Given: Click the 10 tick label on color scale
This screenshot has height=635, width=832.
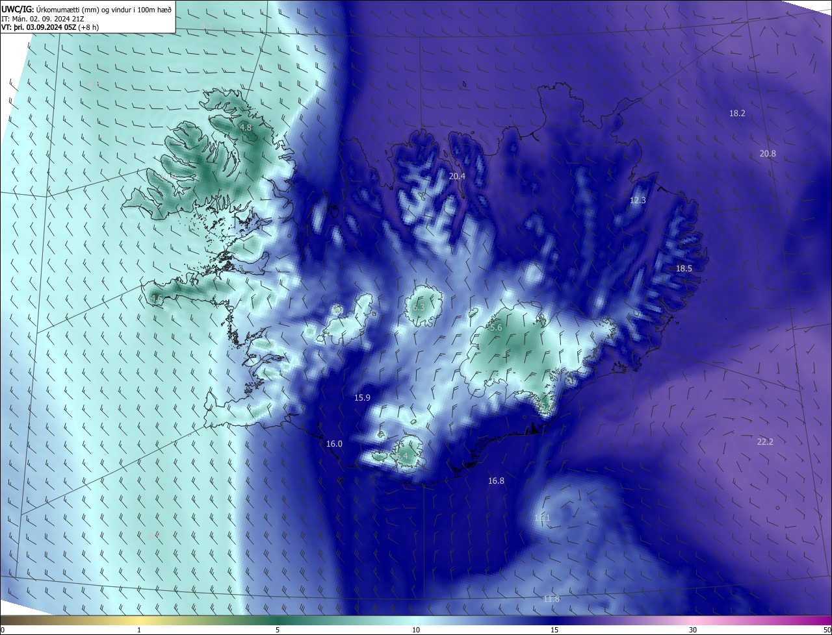Looking at the screenshot, I should pos(416,630).
